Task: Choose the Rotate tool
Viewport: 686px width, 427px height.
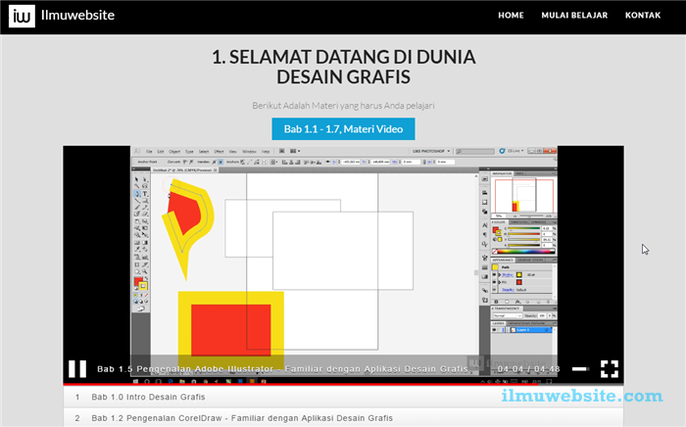Action: coord(137,221)
